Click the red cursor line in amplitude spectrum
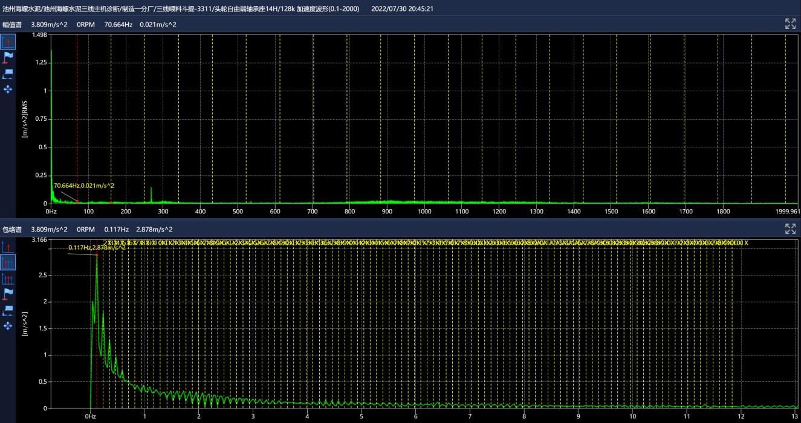This screenshot has height=423, width=801. coord(77,121)
